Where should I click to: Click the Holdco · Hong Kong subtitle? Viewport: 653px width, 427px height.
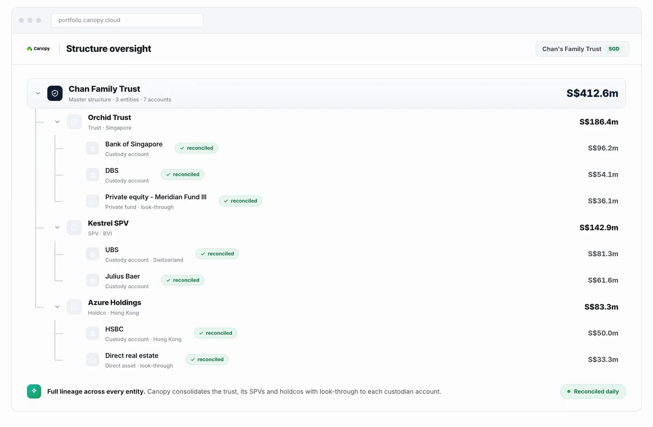113,313
